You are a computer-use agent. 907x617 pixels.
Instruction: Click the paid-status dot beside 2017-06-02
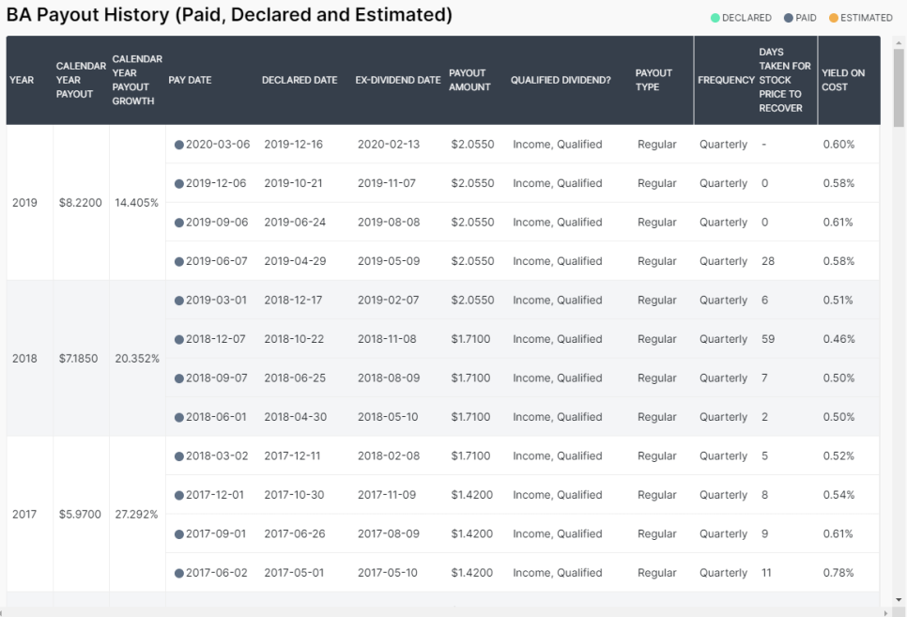pos(179,573)
